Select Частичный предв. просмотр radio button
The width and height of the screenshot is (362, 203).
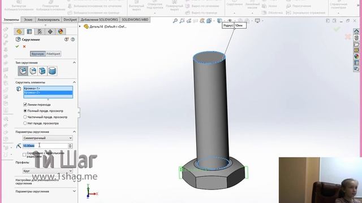25,117
